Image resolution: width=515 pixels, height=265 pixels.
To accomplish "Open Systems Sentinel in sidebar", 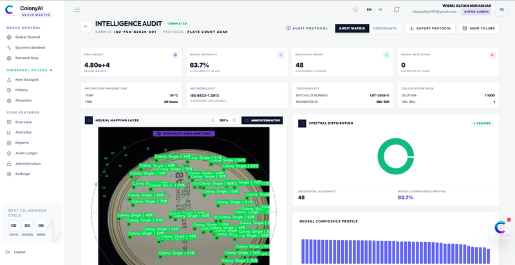I will [30, 48].
